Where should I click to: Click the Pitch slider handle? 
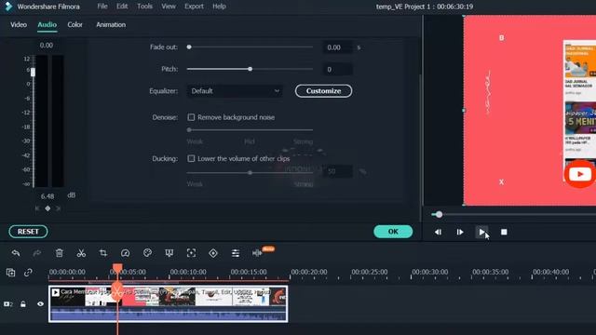[x=251, y=69]
